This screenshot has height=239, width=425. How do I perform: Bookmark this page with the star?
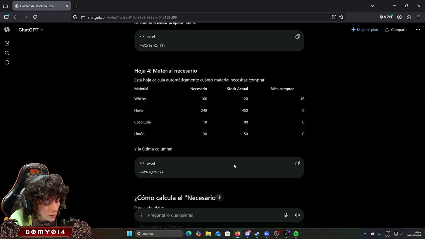[x=341, y=17]
